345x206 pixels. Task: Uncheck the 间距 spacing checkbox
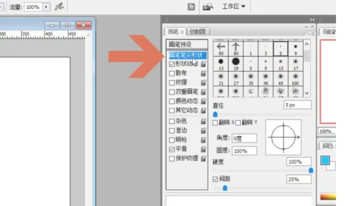coord(215,179)
